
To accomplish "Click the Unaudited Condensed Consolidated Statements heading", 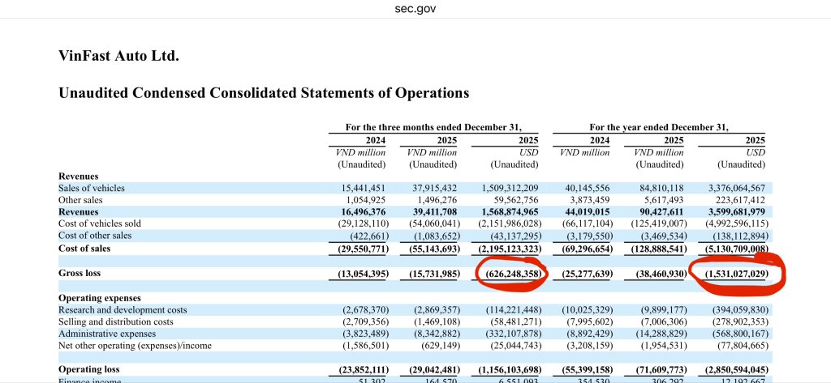I will coord(264,93).
